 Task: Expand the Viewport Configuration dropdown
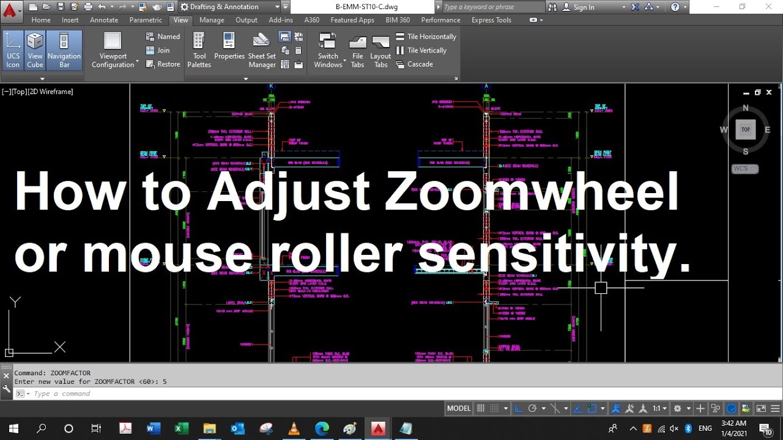pos(137,62)
